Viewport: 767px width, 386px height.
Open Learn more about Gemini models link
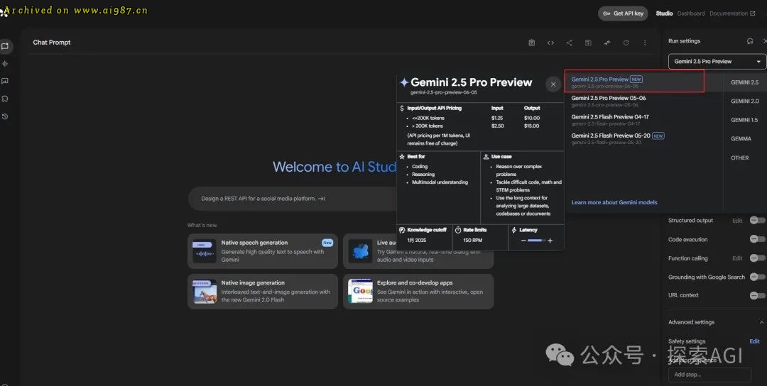pyautogui.click(x=614, y=202)
